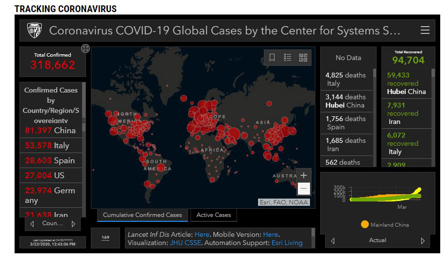Viewport: 448px width, 262px height.
Task: Click the Johns Hopkins shield logo
Action: point(34,31)
